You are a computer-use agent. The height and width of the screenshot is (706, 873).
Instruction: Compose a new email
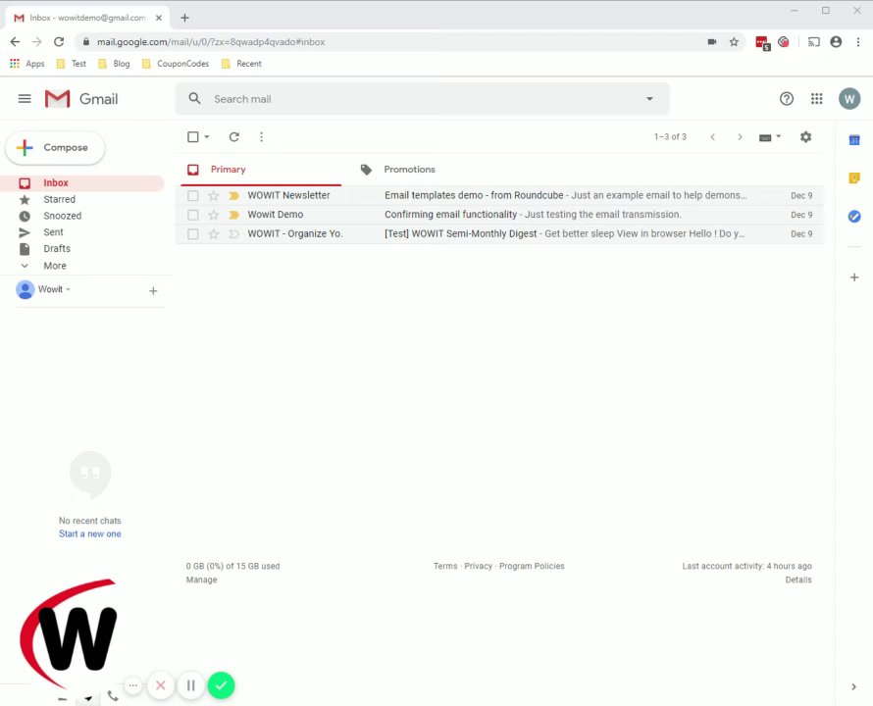coord(55,147)
